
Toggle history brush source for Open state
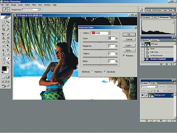click(x=142, y=49)
